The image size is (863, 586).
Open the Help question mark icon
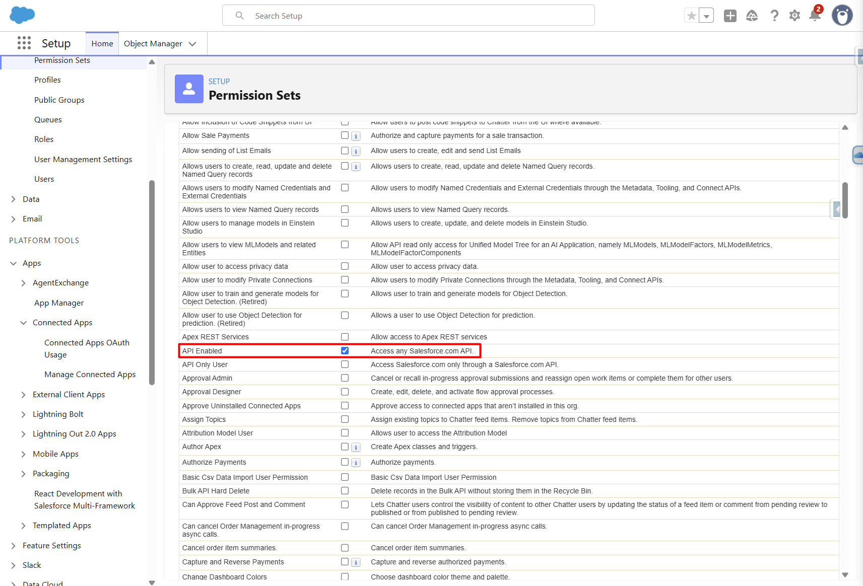click(774, 16)
